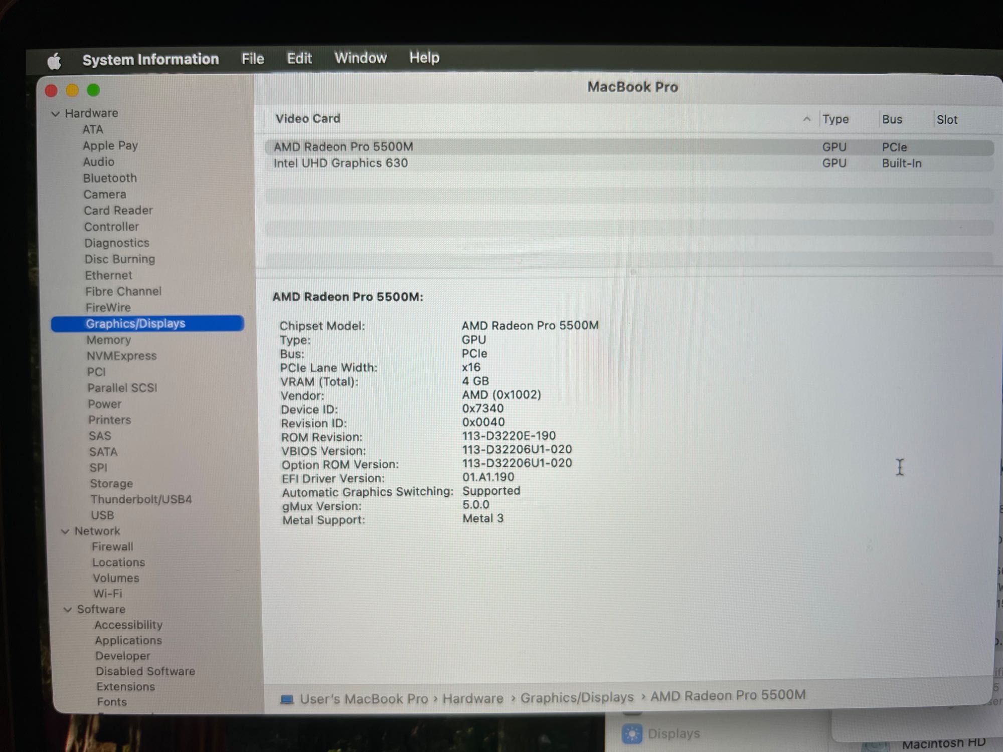Sort by the Slot column header
Viewport: 1003px width, 752px height.
(x=947, y=120)
